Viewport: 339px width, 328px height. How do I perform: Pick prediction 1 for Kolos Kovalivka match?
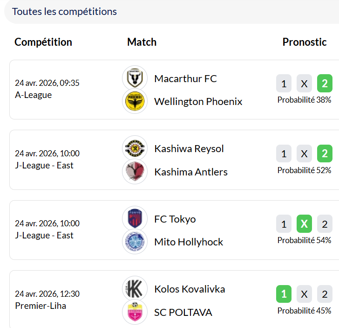point(284,294)
